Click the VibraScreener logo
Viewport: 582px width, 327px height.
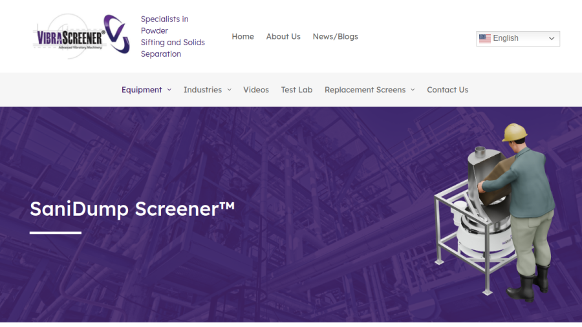tap(81, 36)
